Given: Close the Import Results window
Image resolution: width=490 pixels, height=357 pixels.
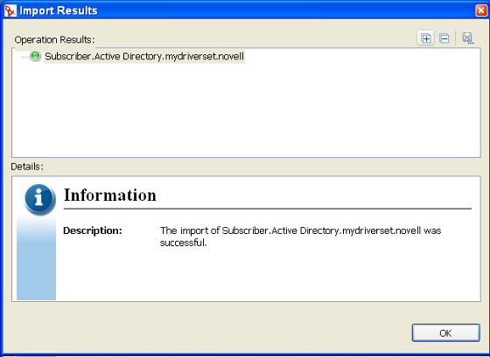Looking at the screenshot, I should pyautogui.click(x=481, y=10).
